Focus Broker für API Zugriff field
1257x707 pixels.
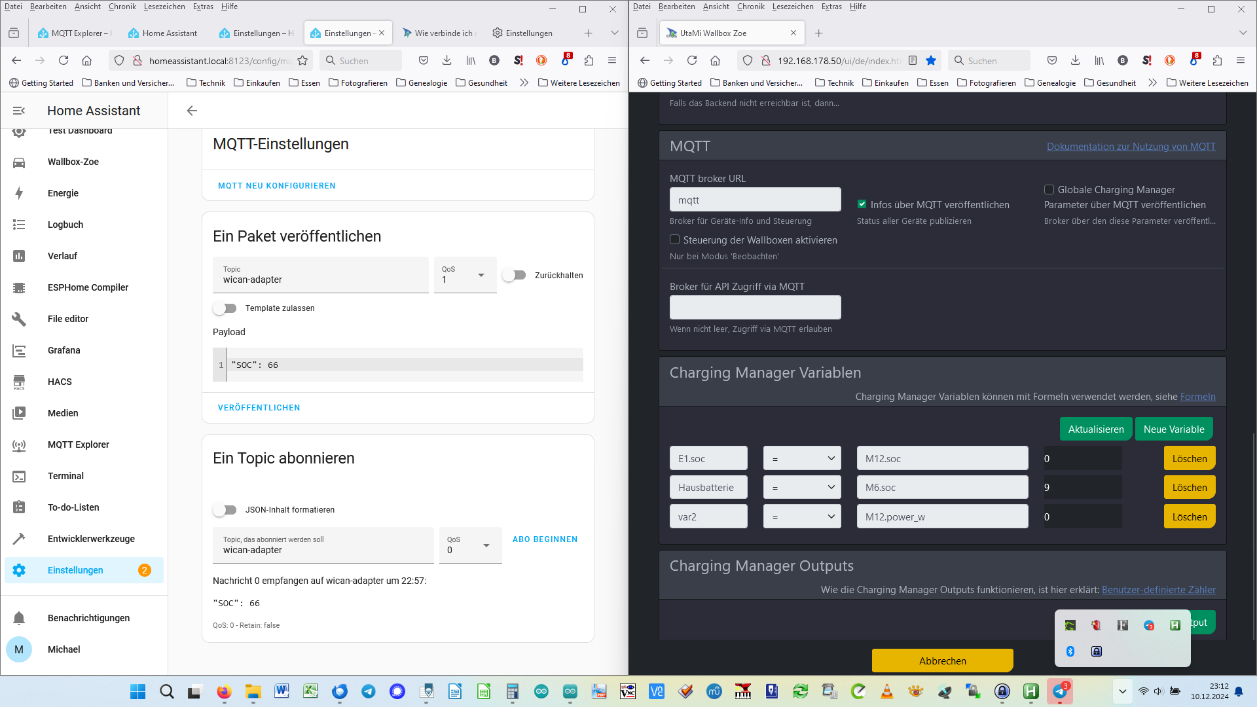click(x=755, y=308)
